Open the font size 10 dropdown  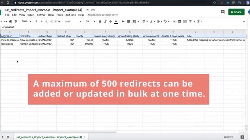tap(91, 21)
